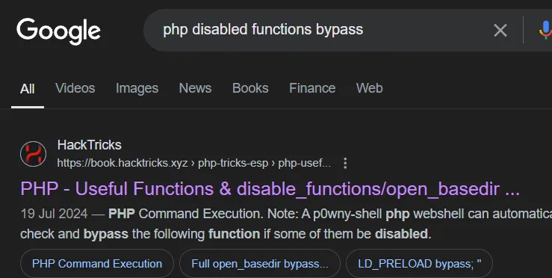The image size is (552, 278).
Task: Open three-dot options for HackTricks result
Action: click(x=345, y=163)
